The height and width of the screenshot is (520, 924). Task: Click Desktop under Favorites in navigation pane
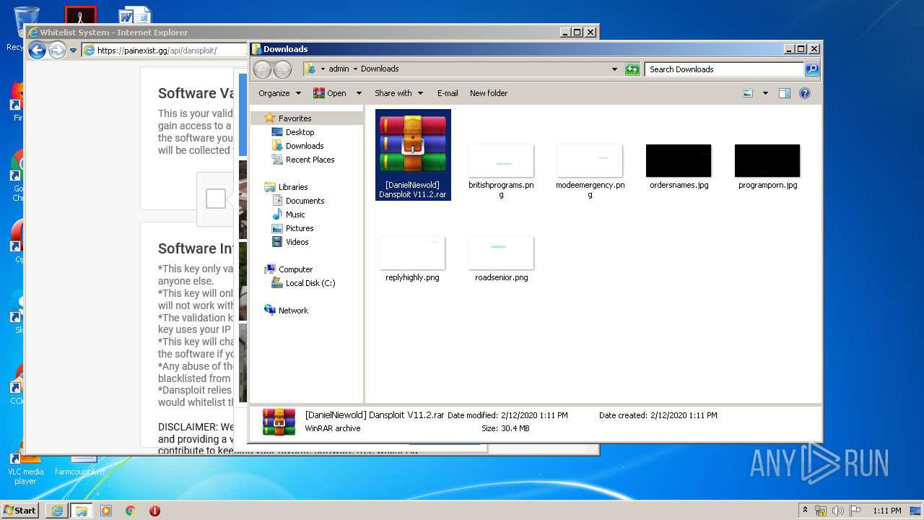[x=300, y=132]
